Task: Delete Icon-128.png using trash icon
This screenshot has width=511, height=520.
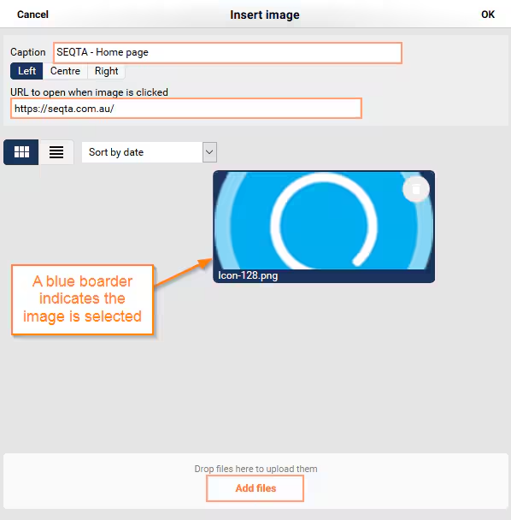Action: click(x=416, y=189)
